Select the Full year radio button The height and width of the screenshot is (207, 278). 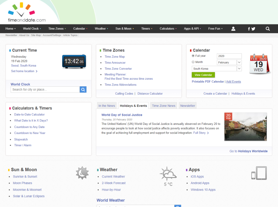[x=193, y=56]
